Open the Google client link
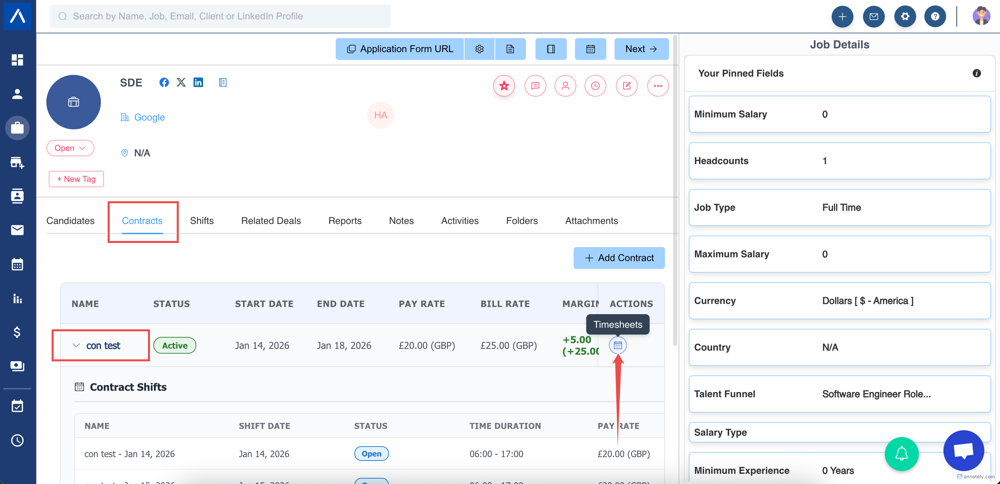The image size is (1000, 484). 149,117
